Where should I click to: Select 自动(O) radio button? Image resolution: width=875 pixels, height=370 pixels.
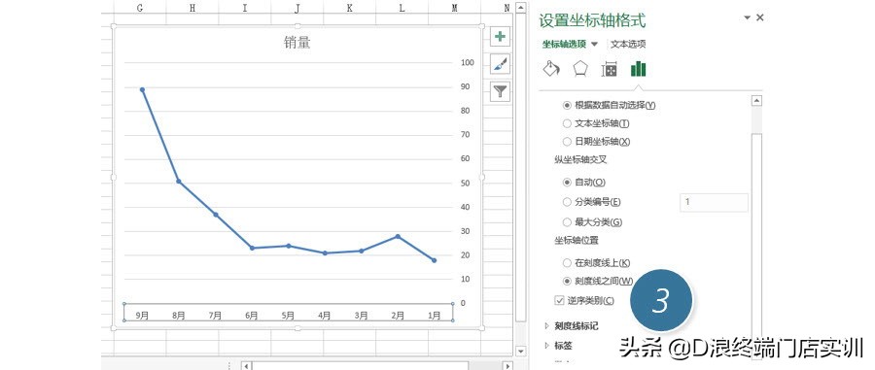click(567, 182)
